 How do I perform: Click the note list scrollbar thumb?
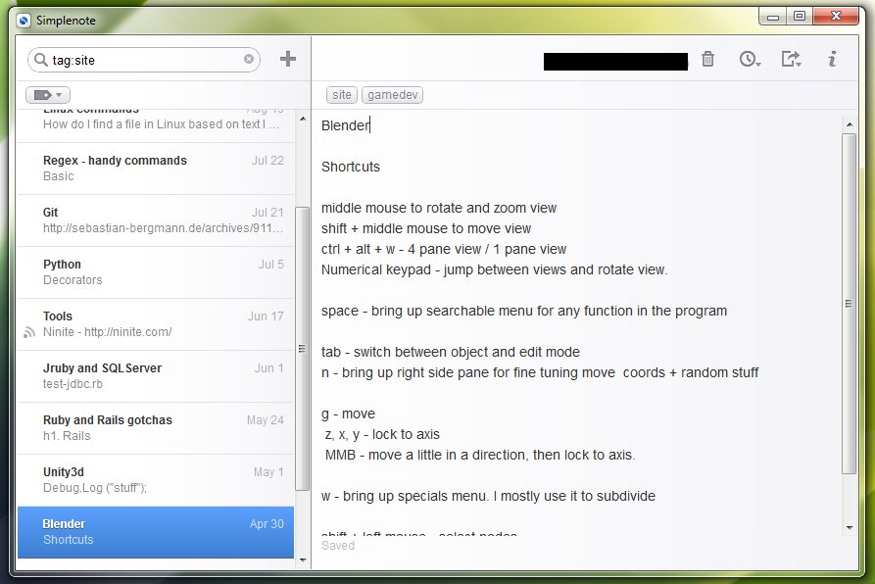[x=302, y=349]
